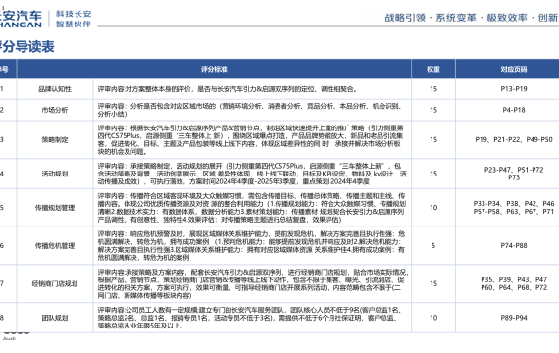Click the 经销商门店规划 row label

point(55,283)
